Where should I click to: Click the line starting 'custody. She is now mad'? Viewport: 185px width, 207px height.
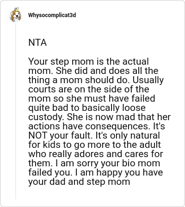(x=99, y=117)
